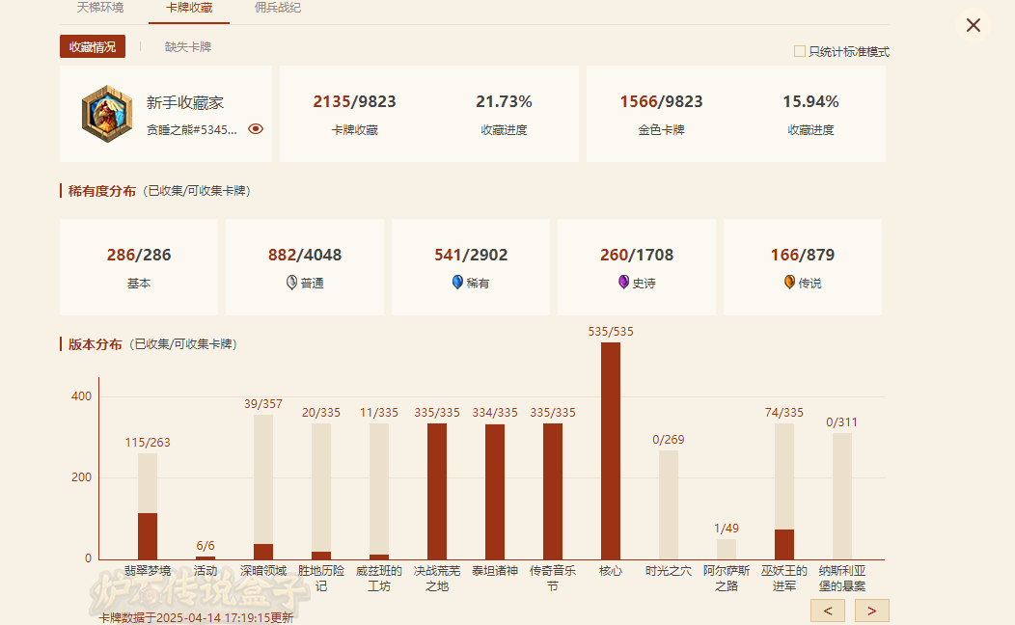
Task: Go to next page of expansions
Action: pos(872,611)
